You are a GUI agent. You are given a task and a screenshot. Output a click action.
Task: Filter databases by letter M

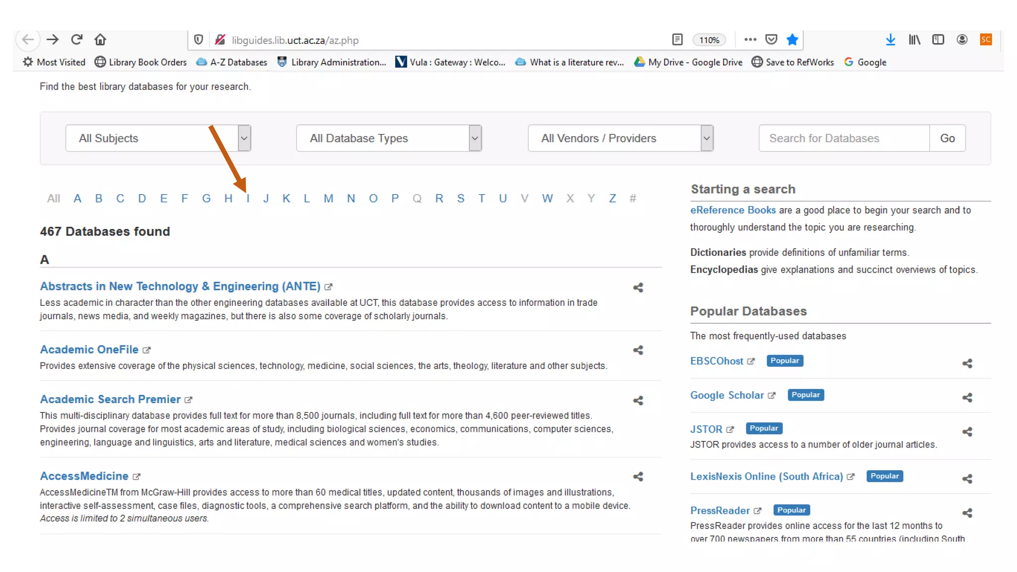pos(328,199)
